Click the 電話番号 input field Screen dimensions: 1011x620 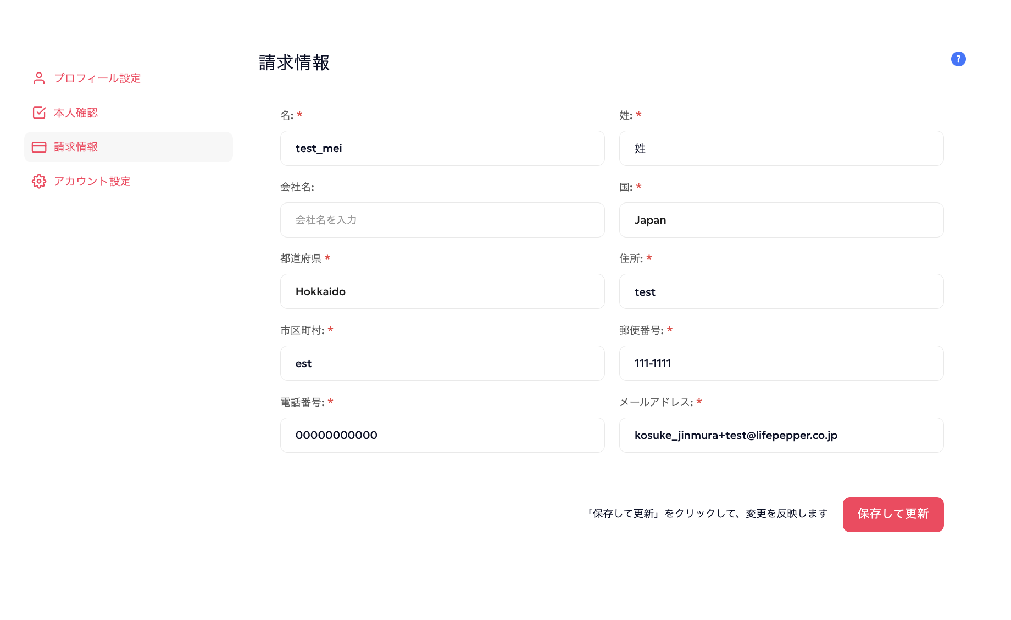point(442,435)
